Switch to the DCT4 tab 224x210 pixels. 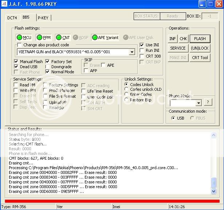pos(12,17)
